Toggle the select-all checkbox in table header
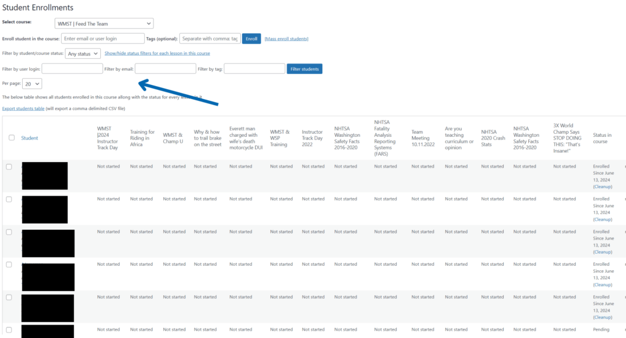This screenshot has width=626, height=338. click(12, 138)
